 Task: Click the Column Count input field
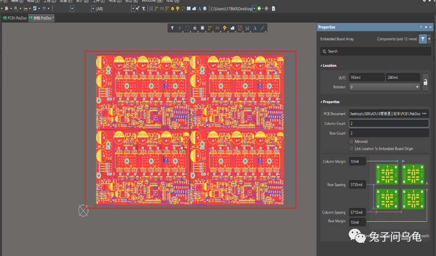point(389,123)
